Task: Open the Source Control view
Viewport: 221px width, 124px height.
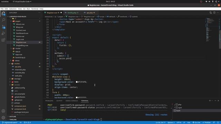Action: pos(3,27)
